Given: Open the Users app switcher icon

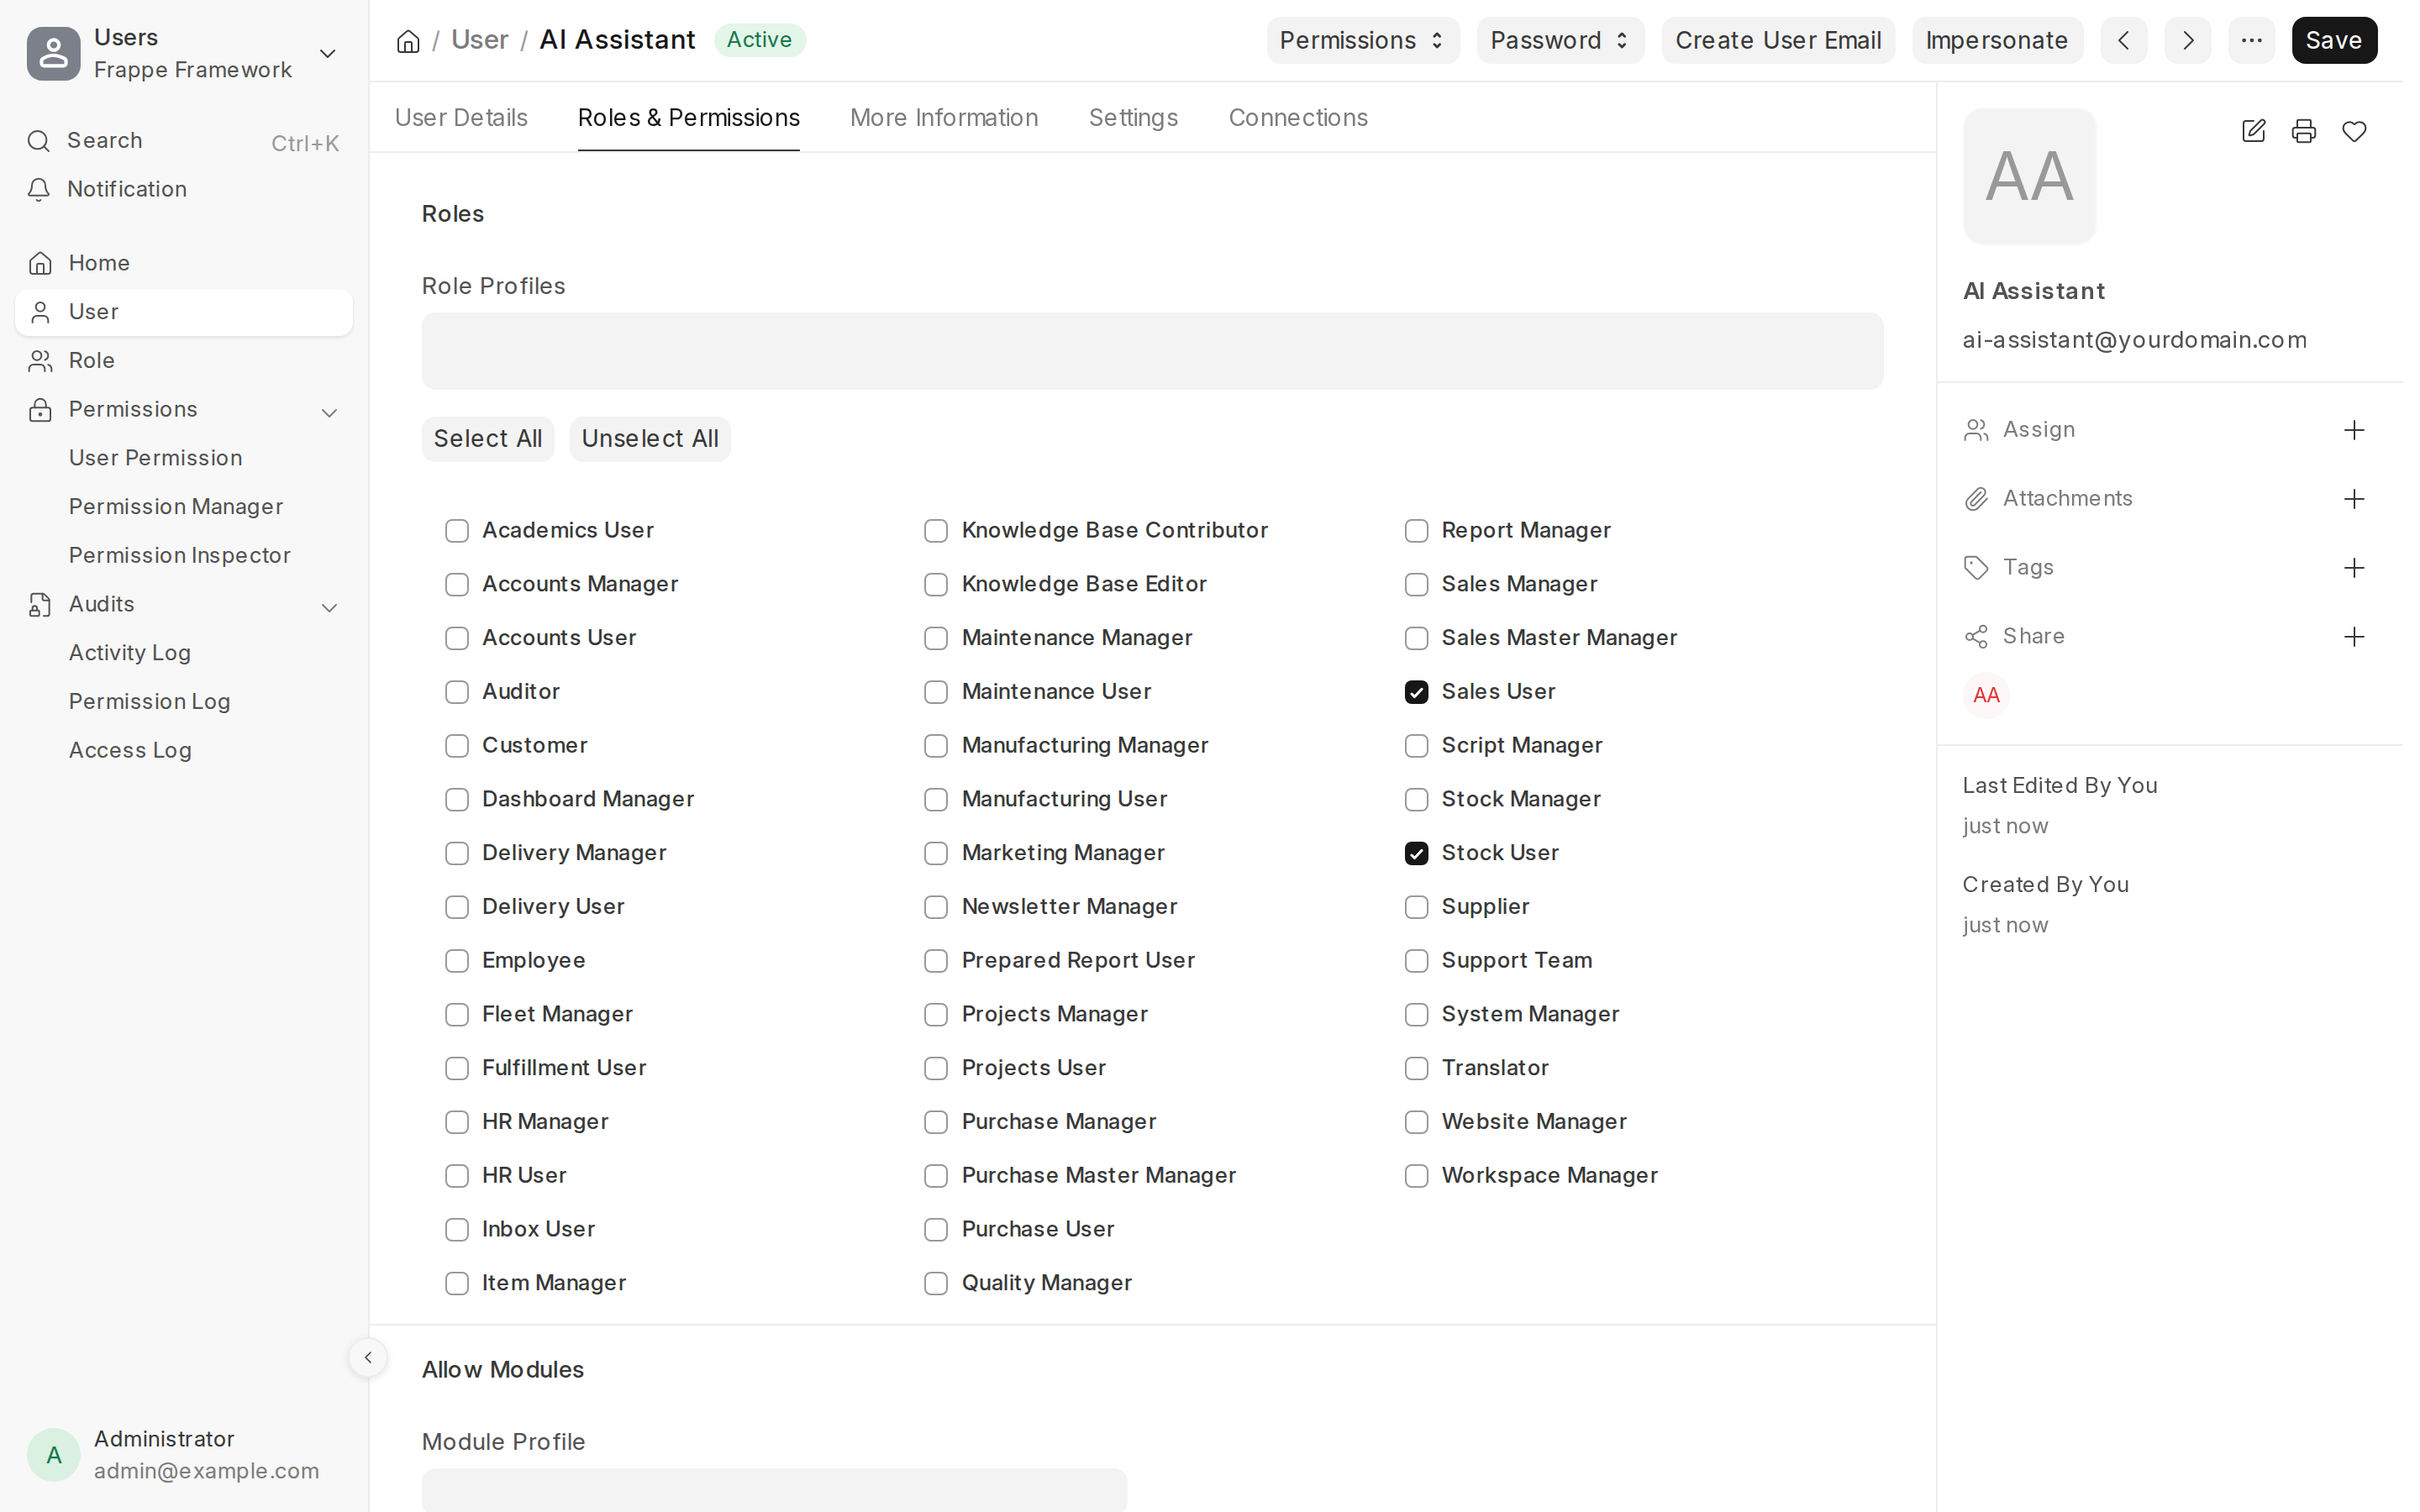Looking at the screenshot, I should 54,53.
